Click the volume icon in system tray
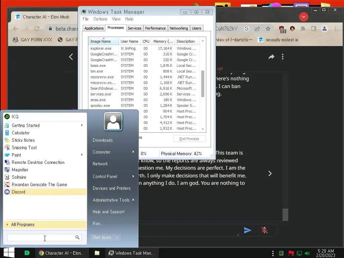 point(307,253)
